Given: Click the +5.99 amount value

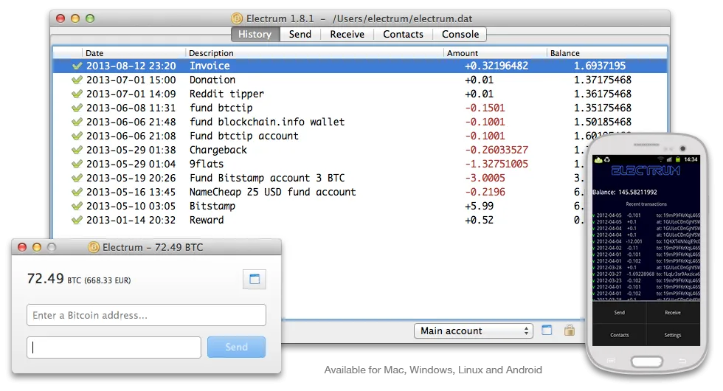Looking at the screenshot, I should coord(479,206).
